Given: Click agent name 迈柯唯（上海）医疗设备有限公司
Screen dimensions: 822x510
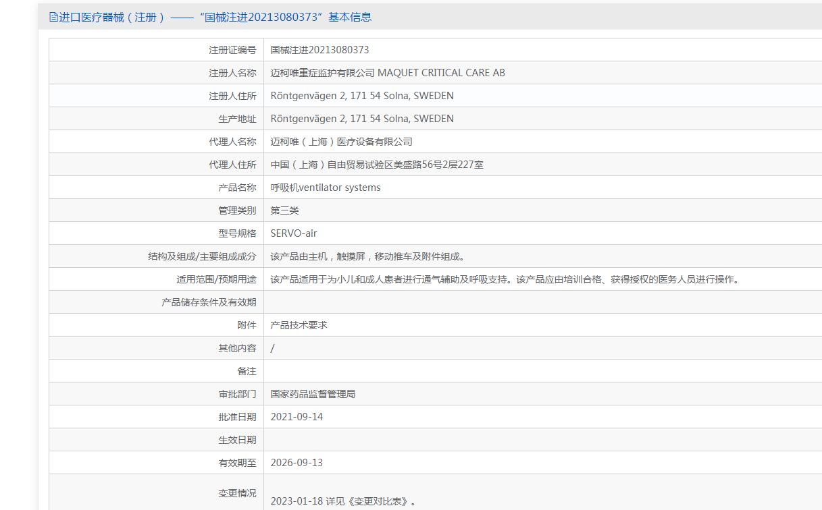Looking at the screenshot, I should point(341,142).
